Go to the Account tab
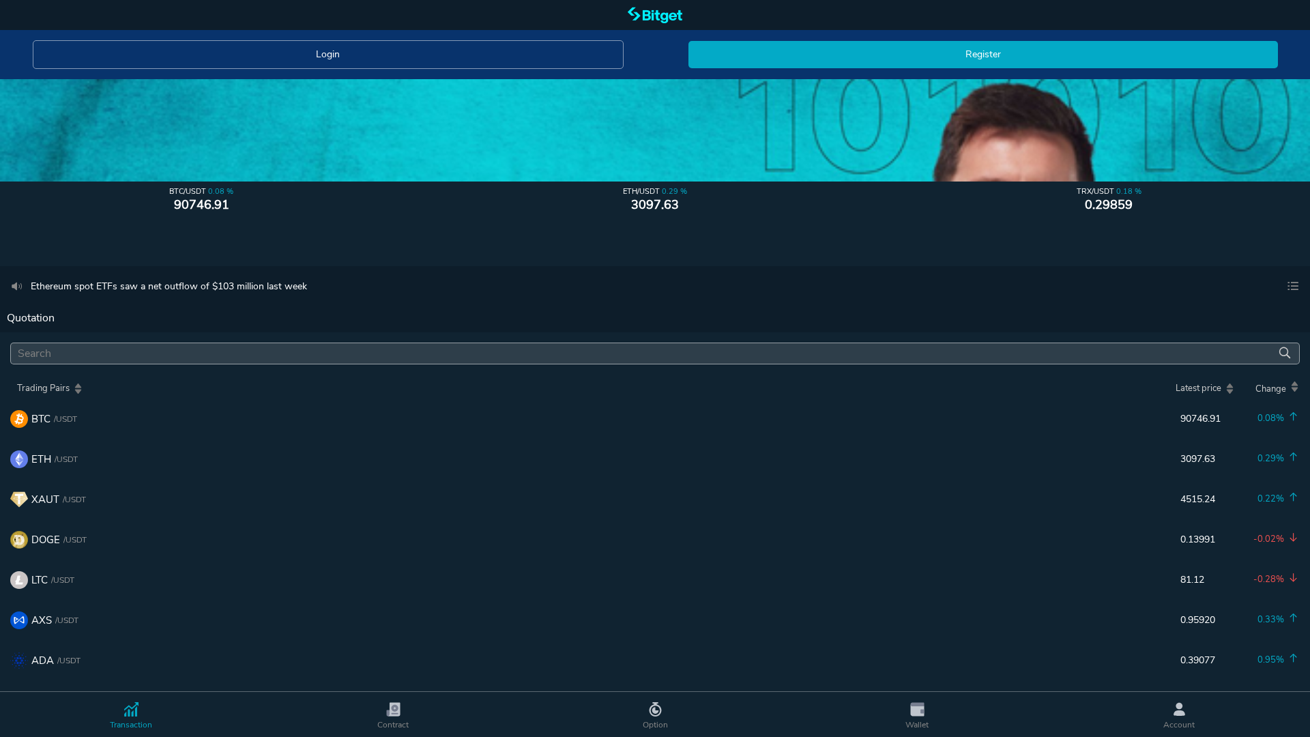The image size is (1310, 737). pos(1178,715)
